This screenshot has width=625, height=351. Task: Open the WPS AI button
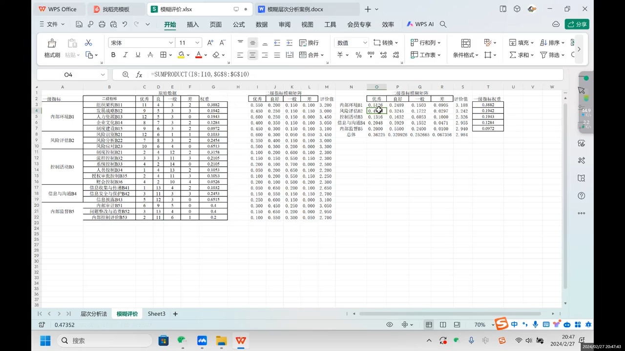[x=420, y=24]
